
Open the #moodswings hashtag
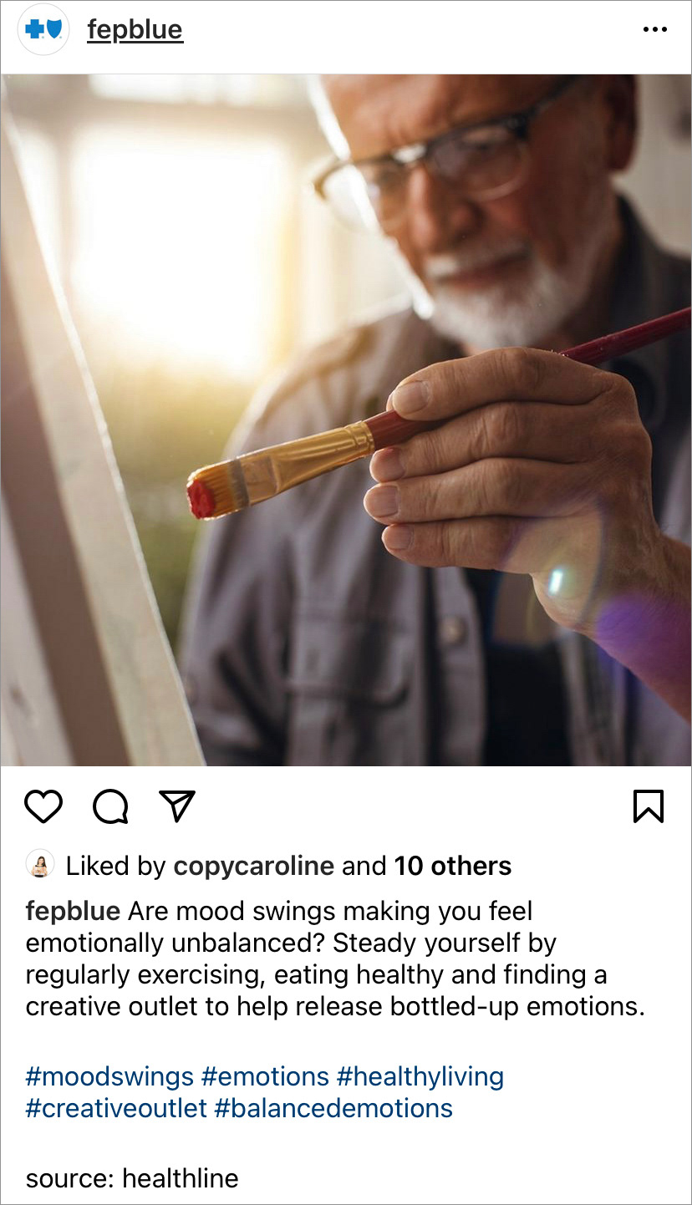click(x=109, y=1076)
